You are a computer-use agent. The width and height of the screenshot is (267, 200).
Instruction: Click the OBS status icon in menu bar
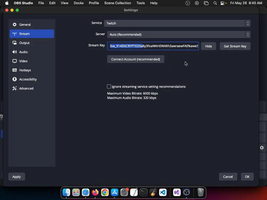click(188, 3)
